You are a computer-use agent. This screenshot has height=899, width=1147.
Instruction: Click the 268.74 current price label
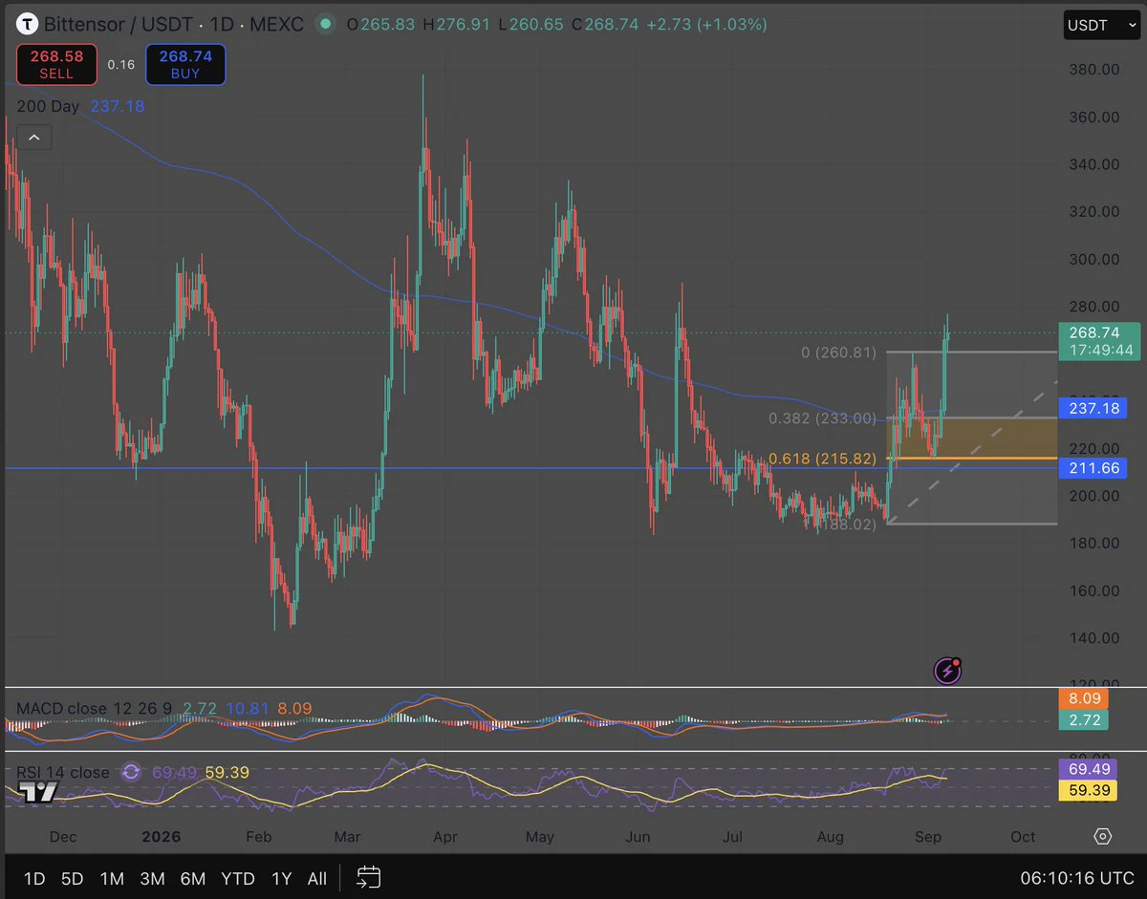[x=1100, y=341]
